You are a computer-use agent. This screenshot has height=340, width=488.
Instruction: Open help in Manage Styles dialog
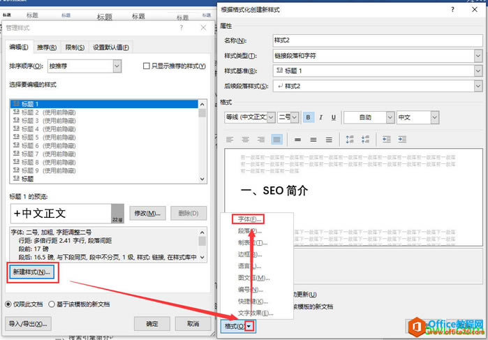pyautogui.click(x=181, y=28)
